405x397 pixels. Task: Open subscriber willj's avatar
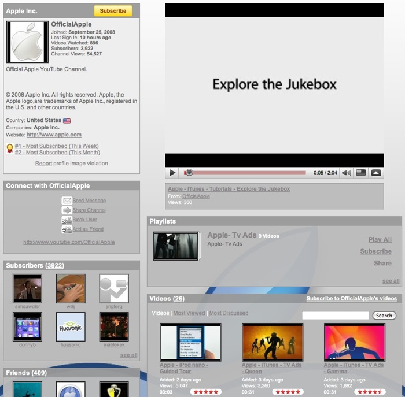coord(71,288)
